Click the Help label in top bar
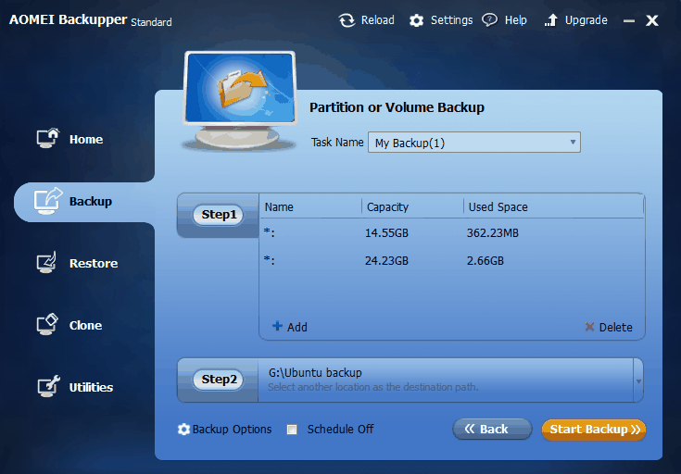 point(515,20)
